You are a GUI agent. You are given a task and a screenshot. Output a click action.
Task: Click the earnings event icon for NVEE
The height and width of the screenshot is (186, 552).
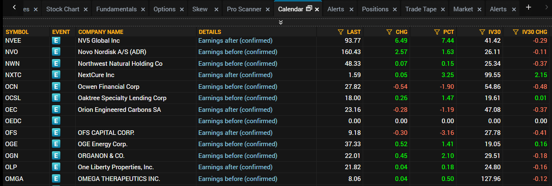pyautogui.click(x=56, y=41)
